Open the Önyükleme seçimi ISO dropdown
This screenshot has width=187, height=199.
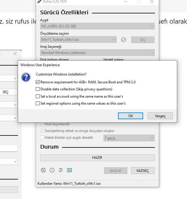pos(78,39)
